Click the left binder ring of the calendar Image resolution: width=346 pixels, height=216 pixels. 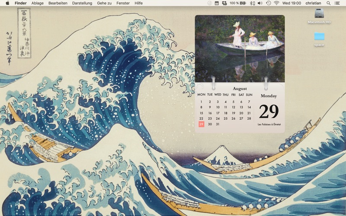[213, 83]
